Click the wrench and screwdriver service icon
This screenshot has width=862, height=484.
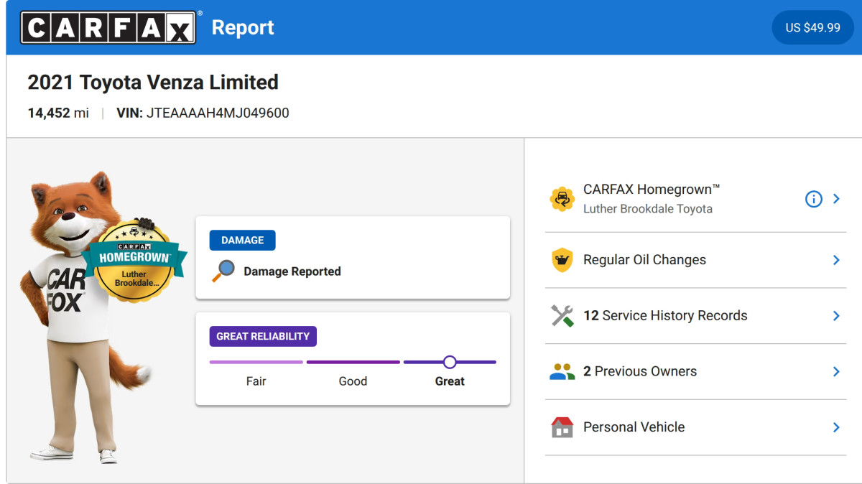click(x=562, y=316)
